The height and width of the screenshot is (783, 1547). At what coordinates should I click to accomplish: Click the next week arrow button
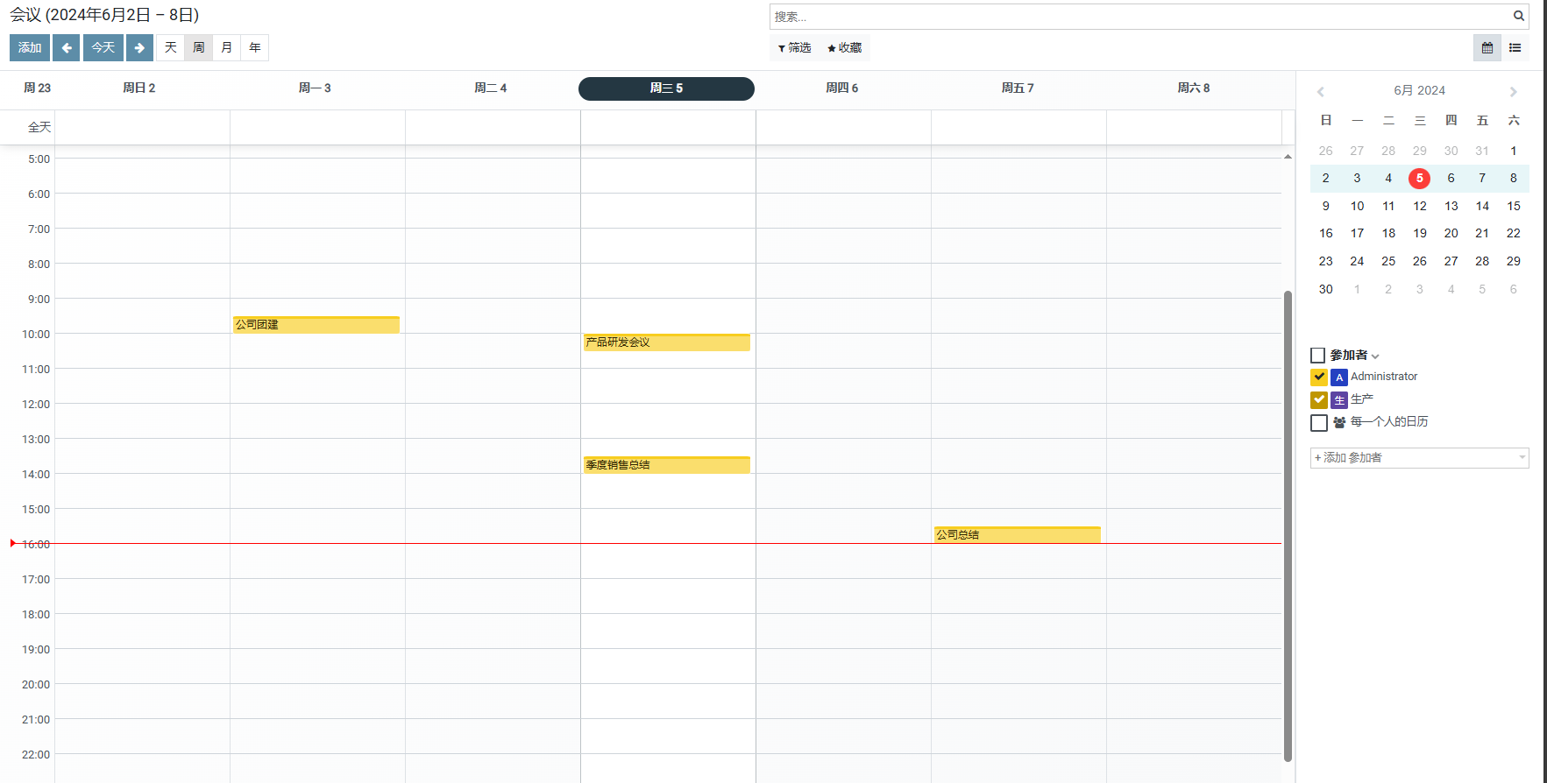click(x=139, y=47)
